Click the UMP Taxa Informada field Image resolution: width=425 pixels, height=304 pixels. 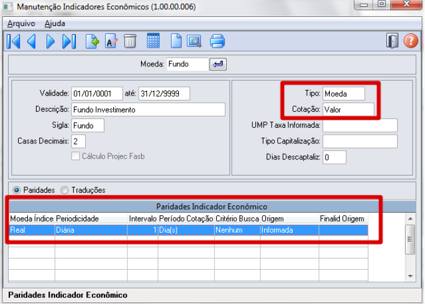tap(360, 125)
